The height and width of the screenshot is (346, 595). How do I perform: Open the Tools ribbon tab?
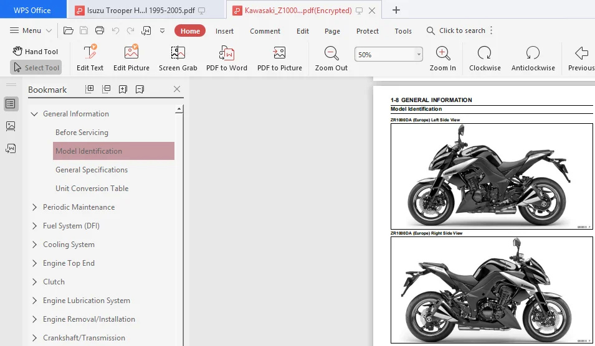pyautogui.click(x=403, y=31)
